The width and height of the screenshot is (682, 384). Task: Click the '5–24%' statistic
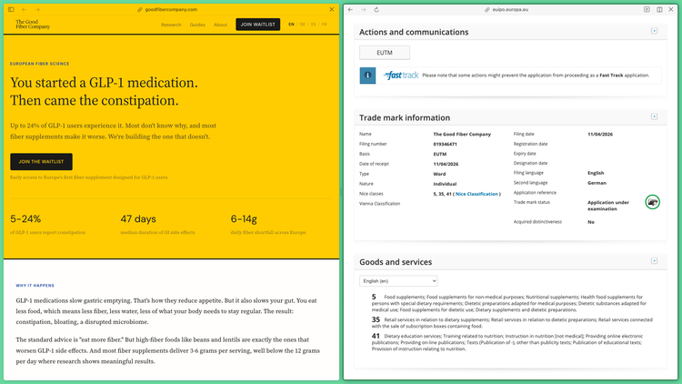point(25,219)
